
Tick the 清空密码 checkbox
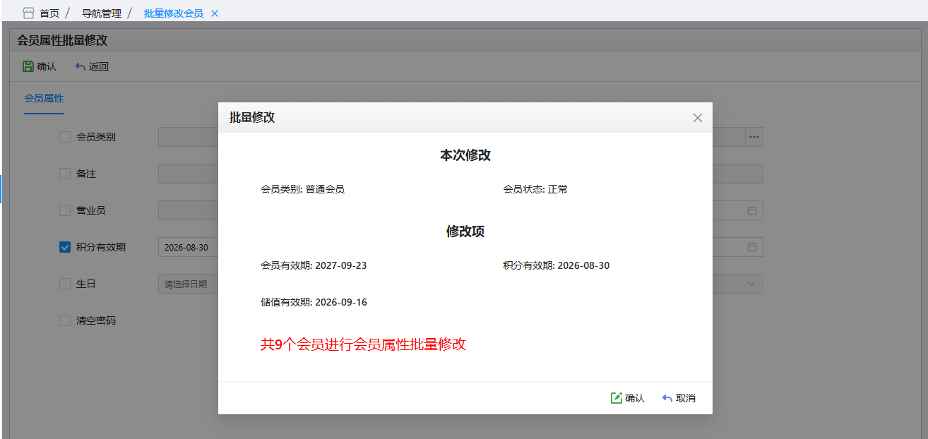(x=65, y=320)
